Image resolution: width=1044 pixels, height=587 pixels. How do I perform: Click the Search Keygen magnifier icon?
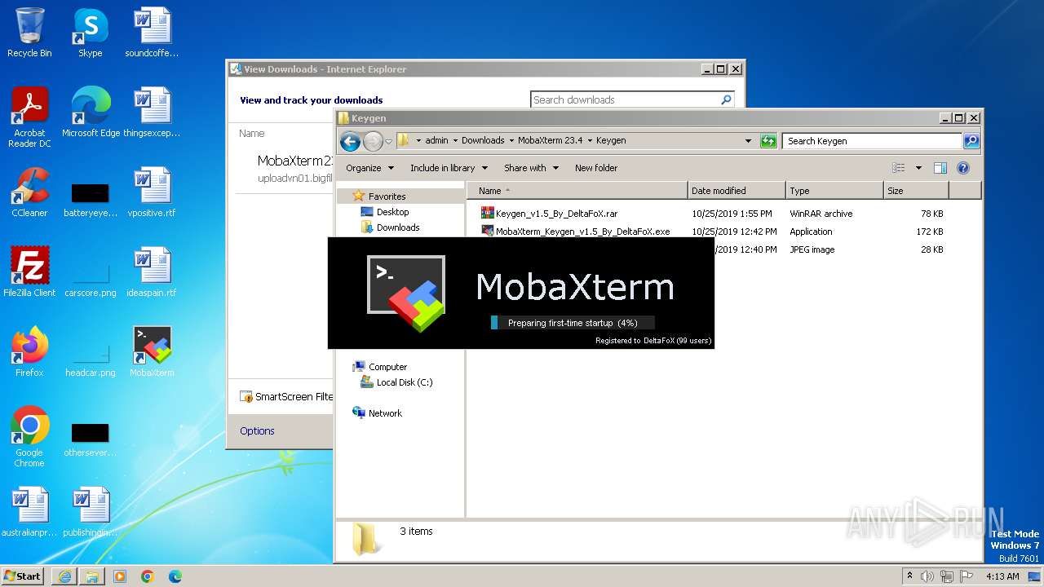point(971,141)
